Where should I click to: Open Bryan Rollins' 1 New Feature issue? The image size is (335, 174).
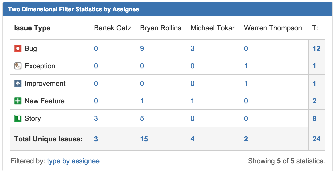coord(142,101)
